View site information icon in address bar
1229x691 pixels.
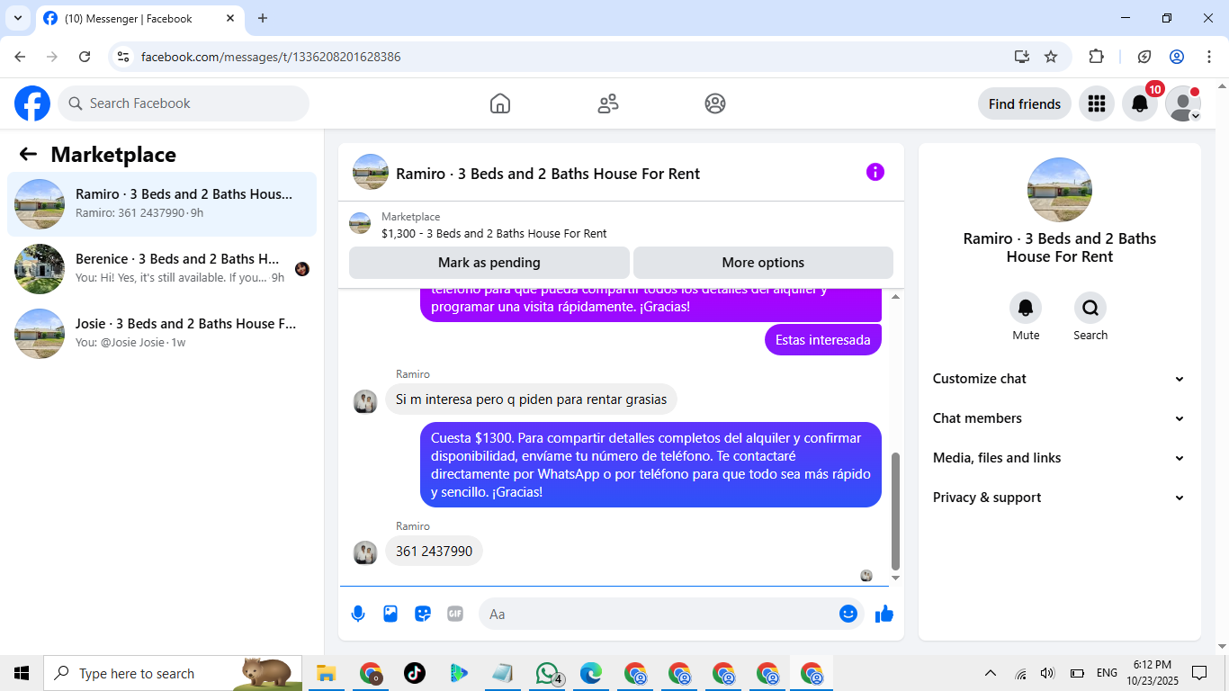(123, 57)
